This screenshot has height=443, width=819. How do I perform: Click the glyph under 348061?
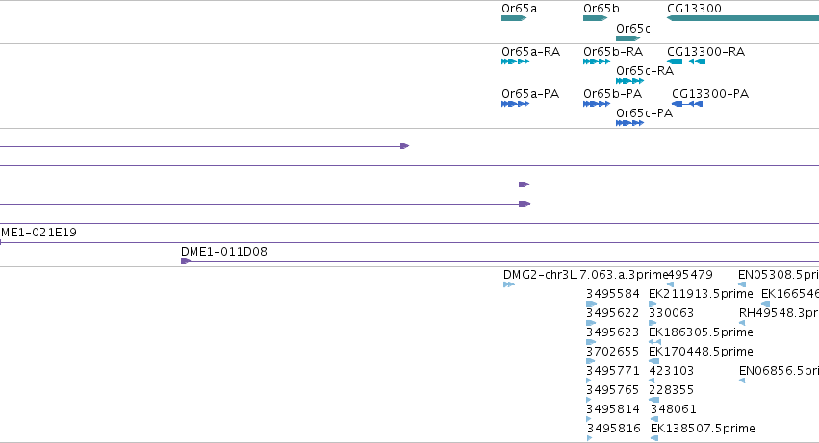[654, 419]
